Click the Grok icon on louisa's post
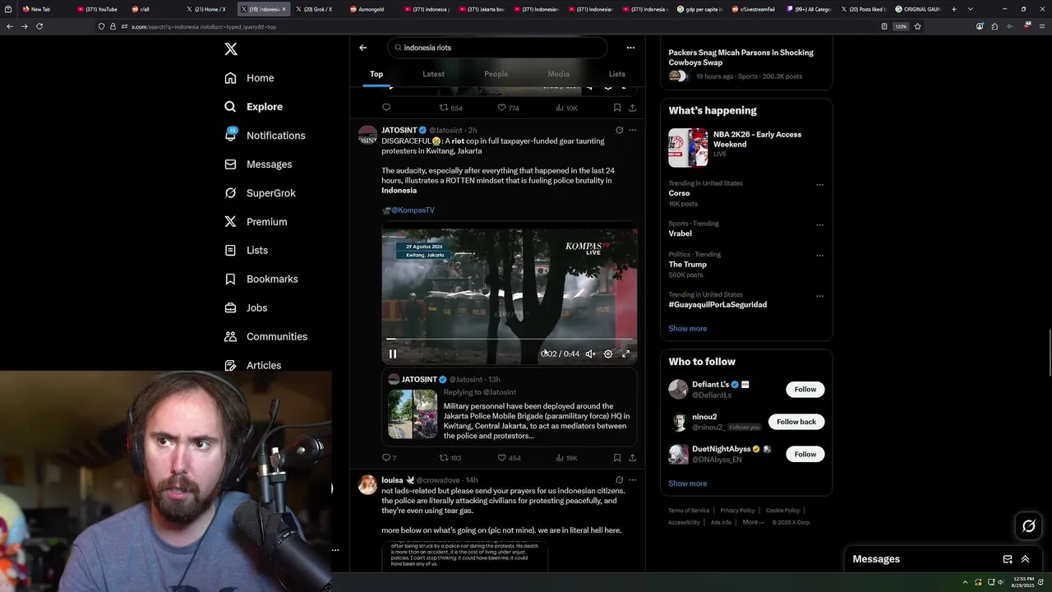This screenshot has width=1052, height=592. tap(619, 480)
